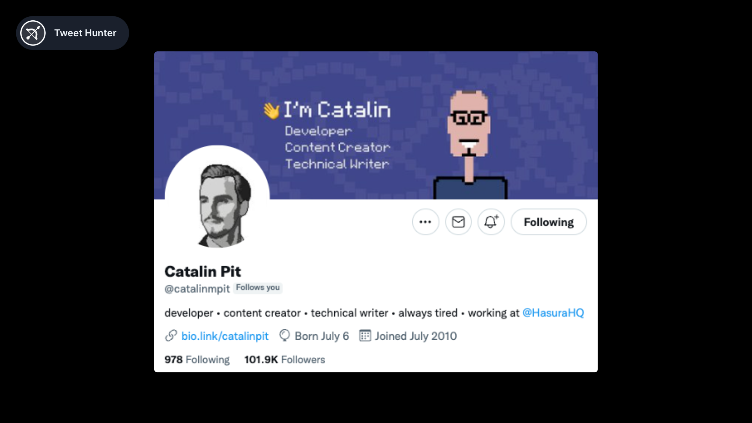Click the calendar icon beside Joined date
Image resolution: width=752 pixels, height=423 pixels.
click(365, 336)
